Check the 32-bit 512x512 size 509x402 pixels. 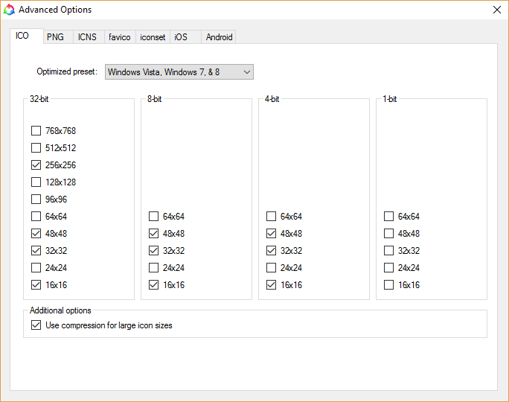coord(36,148)
